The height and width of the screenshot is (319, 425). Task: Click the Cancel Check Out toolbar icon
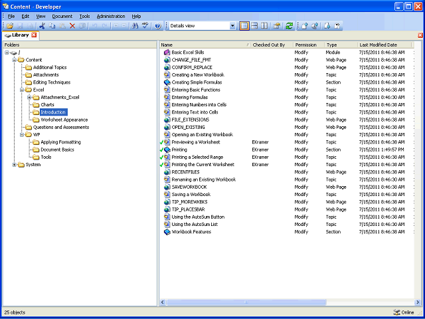coord(337,26)
